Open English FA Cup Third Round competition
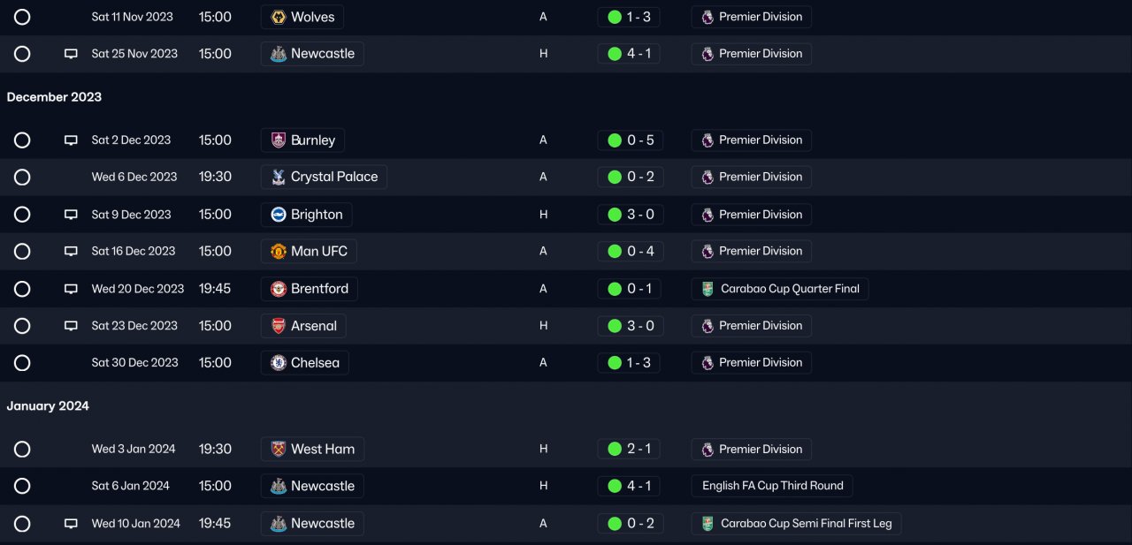Image resolution: width=1132 pixels, height=545 pixels. (772, 486)
